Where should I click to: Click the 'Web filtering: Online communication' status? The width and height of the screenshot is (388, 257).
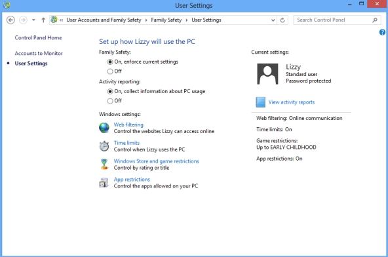tap(299, 118)
